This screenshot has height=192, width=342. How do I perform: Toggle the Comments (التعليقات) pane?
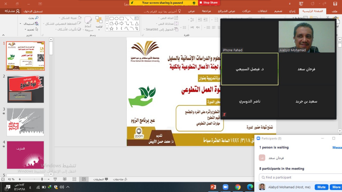coord(100,179)
